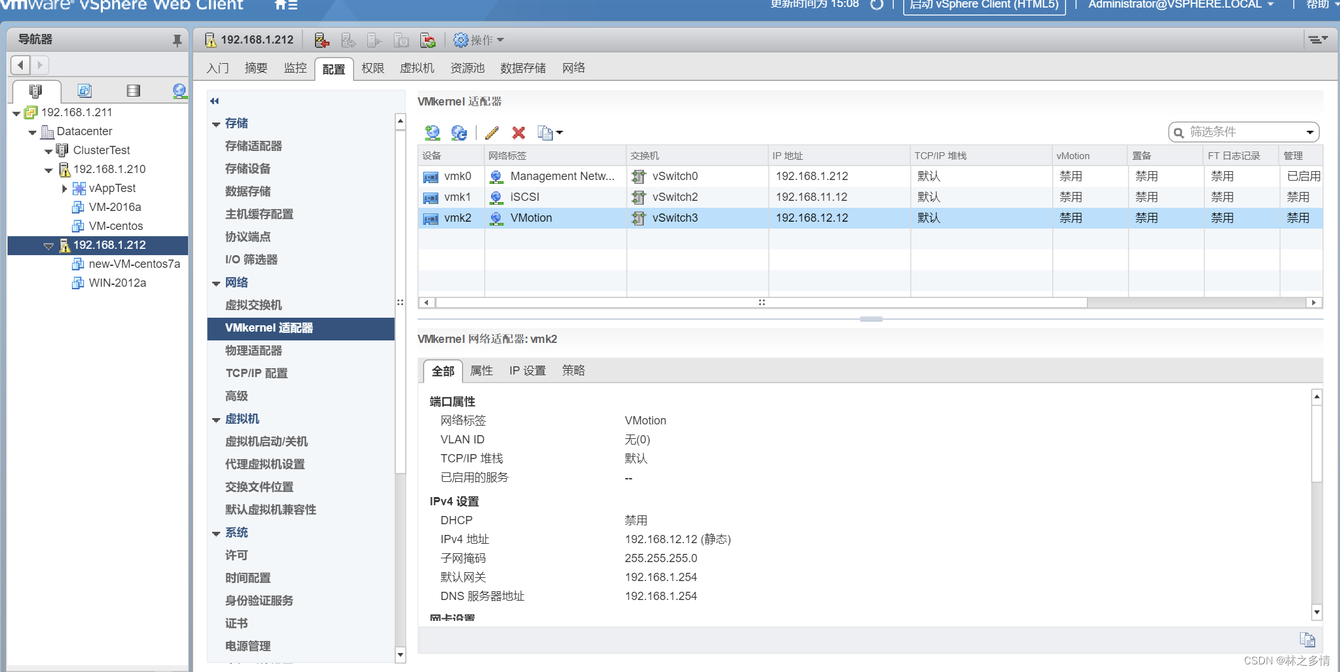Collapse the 存储 section in side menu
1340x672 pixels.
click(216, 124)
